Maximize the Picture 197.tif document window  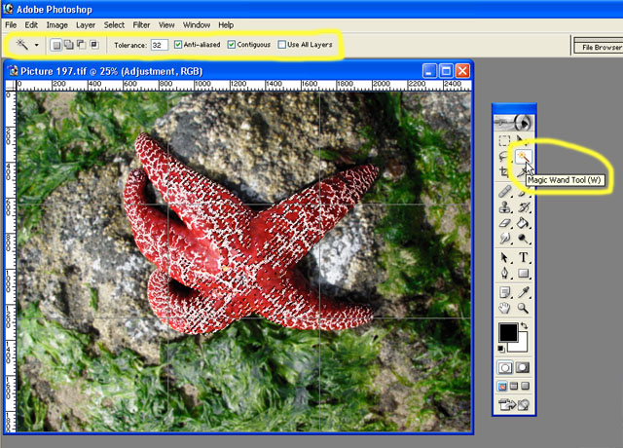click(x=446, y=71)
